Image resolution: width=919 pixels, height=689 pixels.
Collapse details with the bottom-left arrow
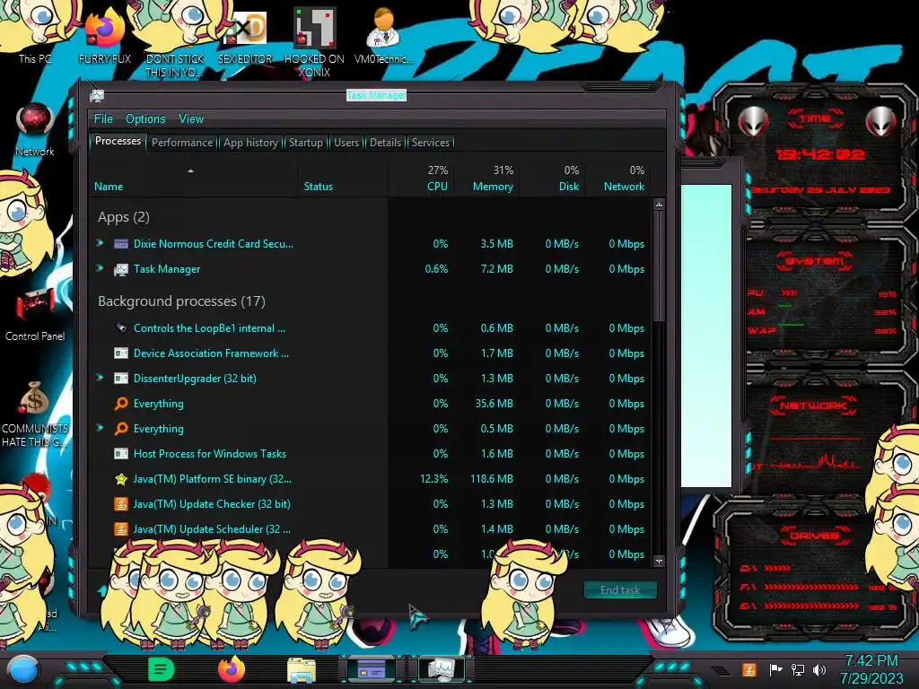pos(102,590)
